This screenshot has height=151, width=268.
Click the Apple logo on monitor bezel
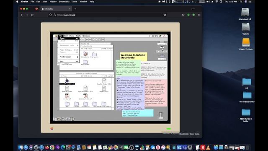point(52,128)
